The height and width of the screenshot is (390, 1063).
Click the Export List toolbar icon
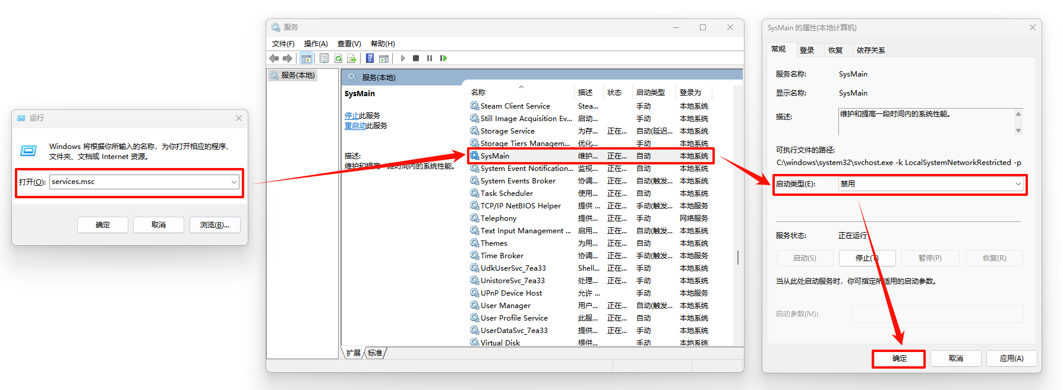[x=352, y=58]
